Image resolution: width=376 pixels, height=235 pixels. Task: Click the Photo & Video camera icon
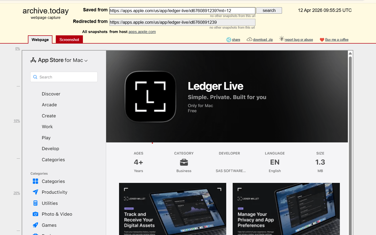coord(35,214)
